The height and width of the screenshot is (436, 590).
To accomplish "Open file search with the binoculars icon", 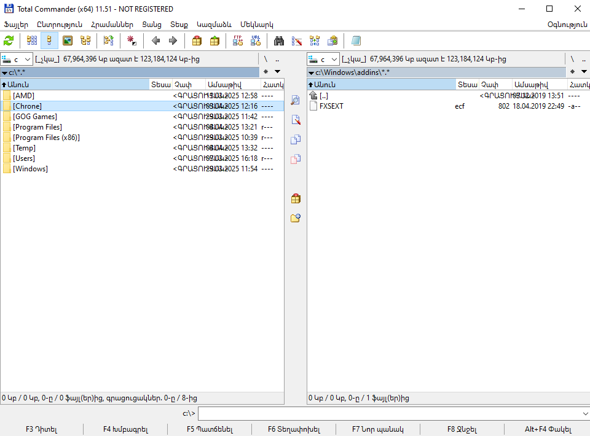I will pyautogui.click(x=279, y=41).
